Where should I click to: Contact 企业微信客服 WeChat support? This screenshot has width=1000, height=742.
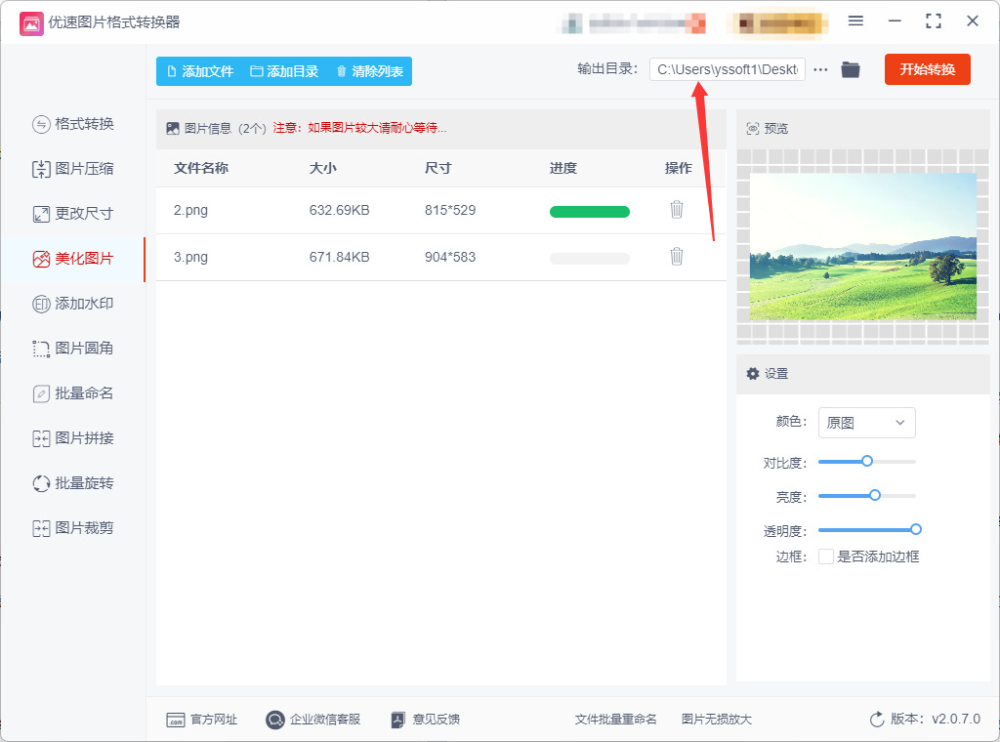(x=313, y=720)
